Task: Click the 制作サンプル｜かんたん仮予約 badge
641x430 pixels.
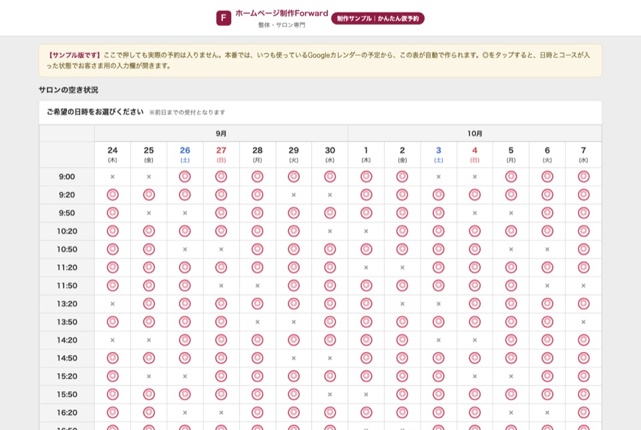Action: tap(378, 19)
